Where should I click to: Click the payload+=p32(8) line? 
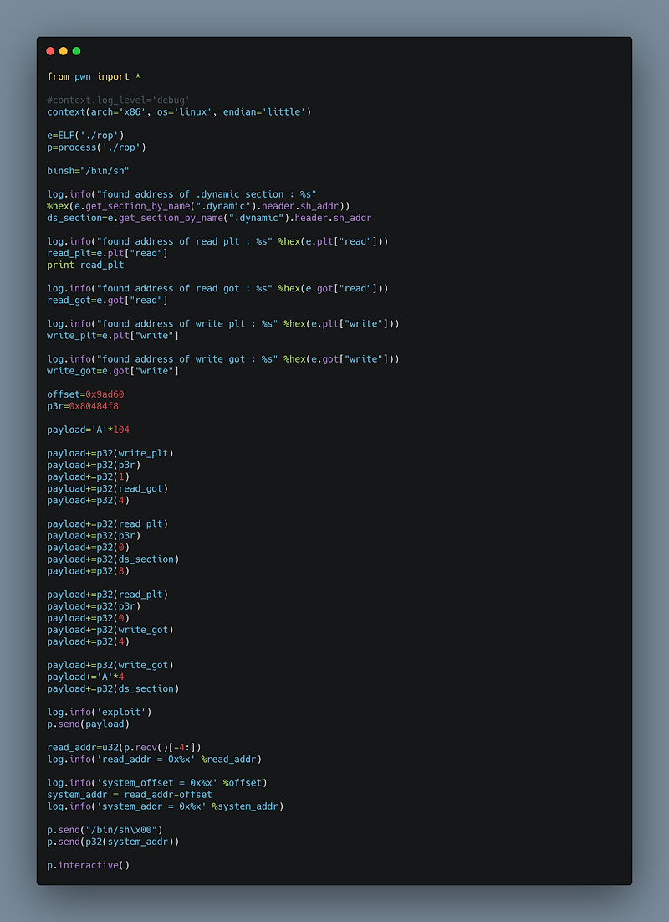pyautogui.click(x=88, y=570)
